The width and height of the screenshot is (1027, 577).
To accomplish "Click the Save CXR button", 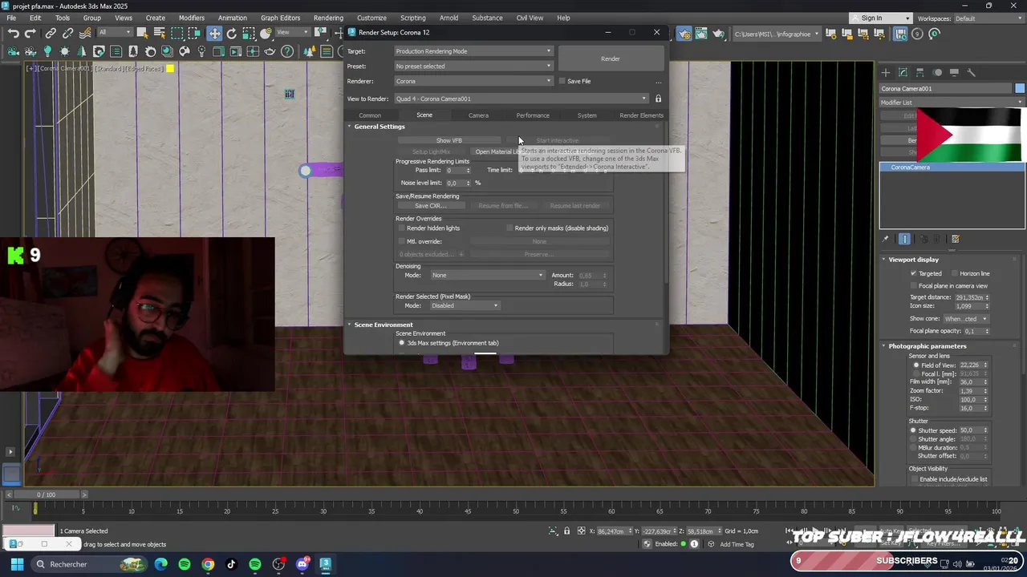I will pyautogui.click(x=430, y=206).
